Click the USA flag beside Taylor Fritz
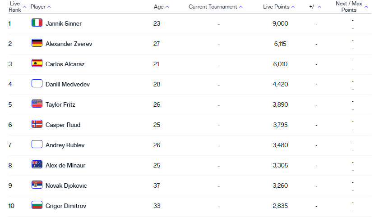The height and width of the screenshot is (217, 379). pyautogui.click(x=37, y=104)
